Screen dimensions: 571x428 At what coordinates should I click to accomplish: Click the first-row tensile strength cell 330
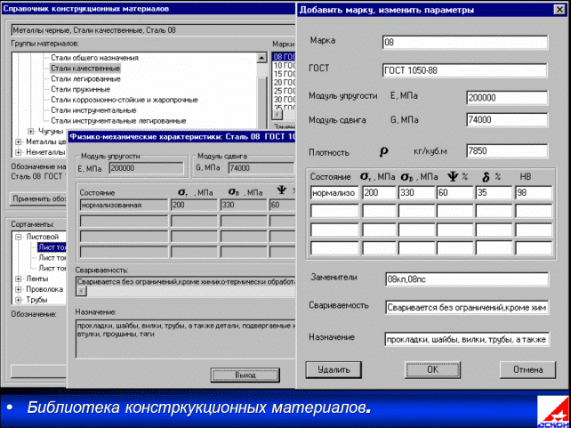click(x=416, y=193)
